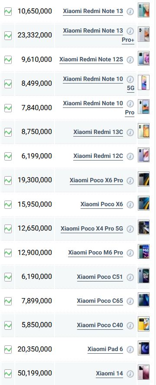Open Xiaomi Poco C40 product link
This screenshot has height=385, width=156.
100,325
